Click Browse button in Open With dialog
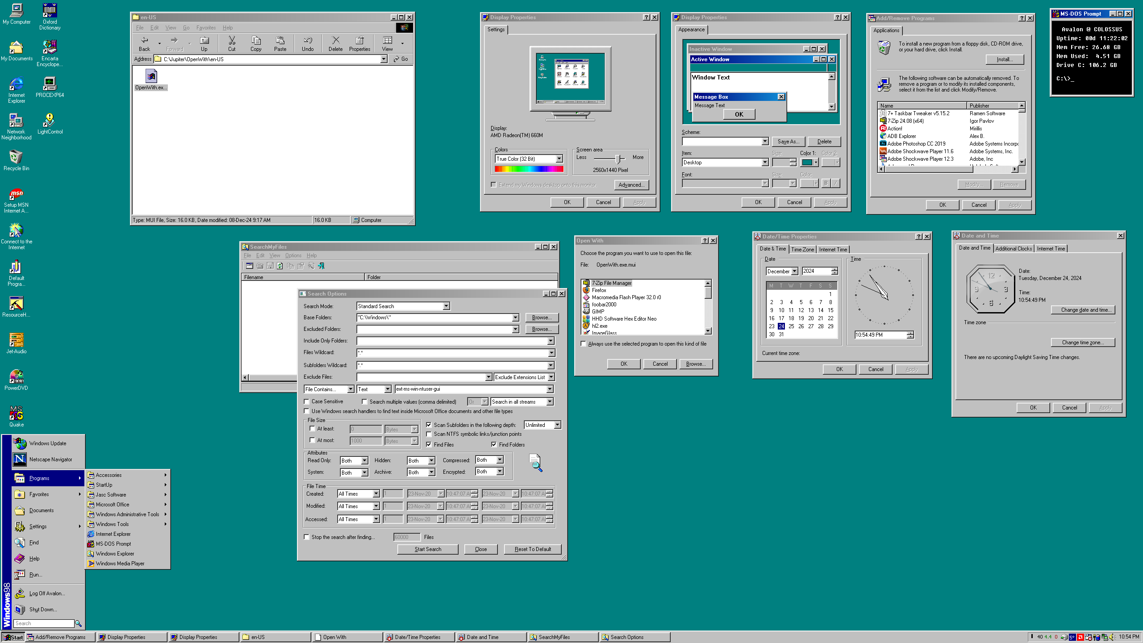Viewport: 1143px width, 643px height. [x=696, y=364]
